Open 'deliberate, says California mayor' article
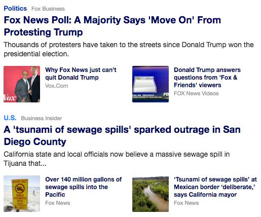Image resolution: width=261 pixels, height=217 pixels. pyautogui.click(x=215, y=187)
